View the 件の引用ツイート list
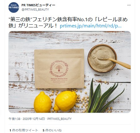 (24, 130)
